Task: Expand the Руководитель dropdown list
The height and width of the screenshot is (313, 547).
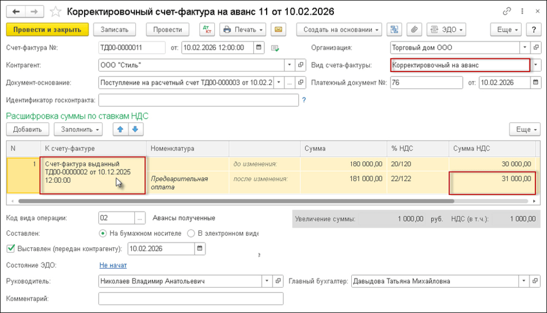Action: tap(267, 281)
